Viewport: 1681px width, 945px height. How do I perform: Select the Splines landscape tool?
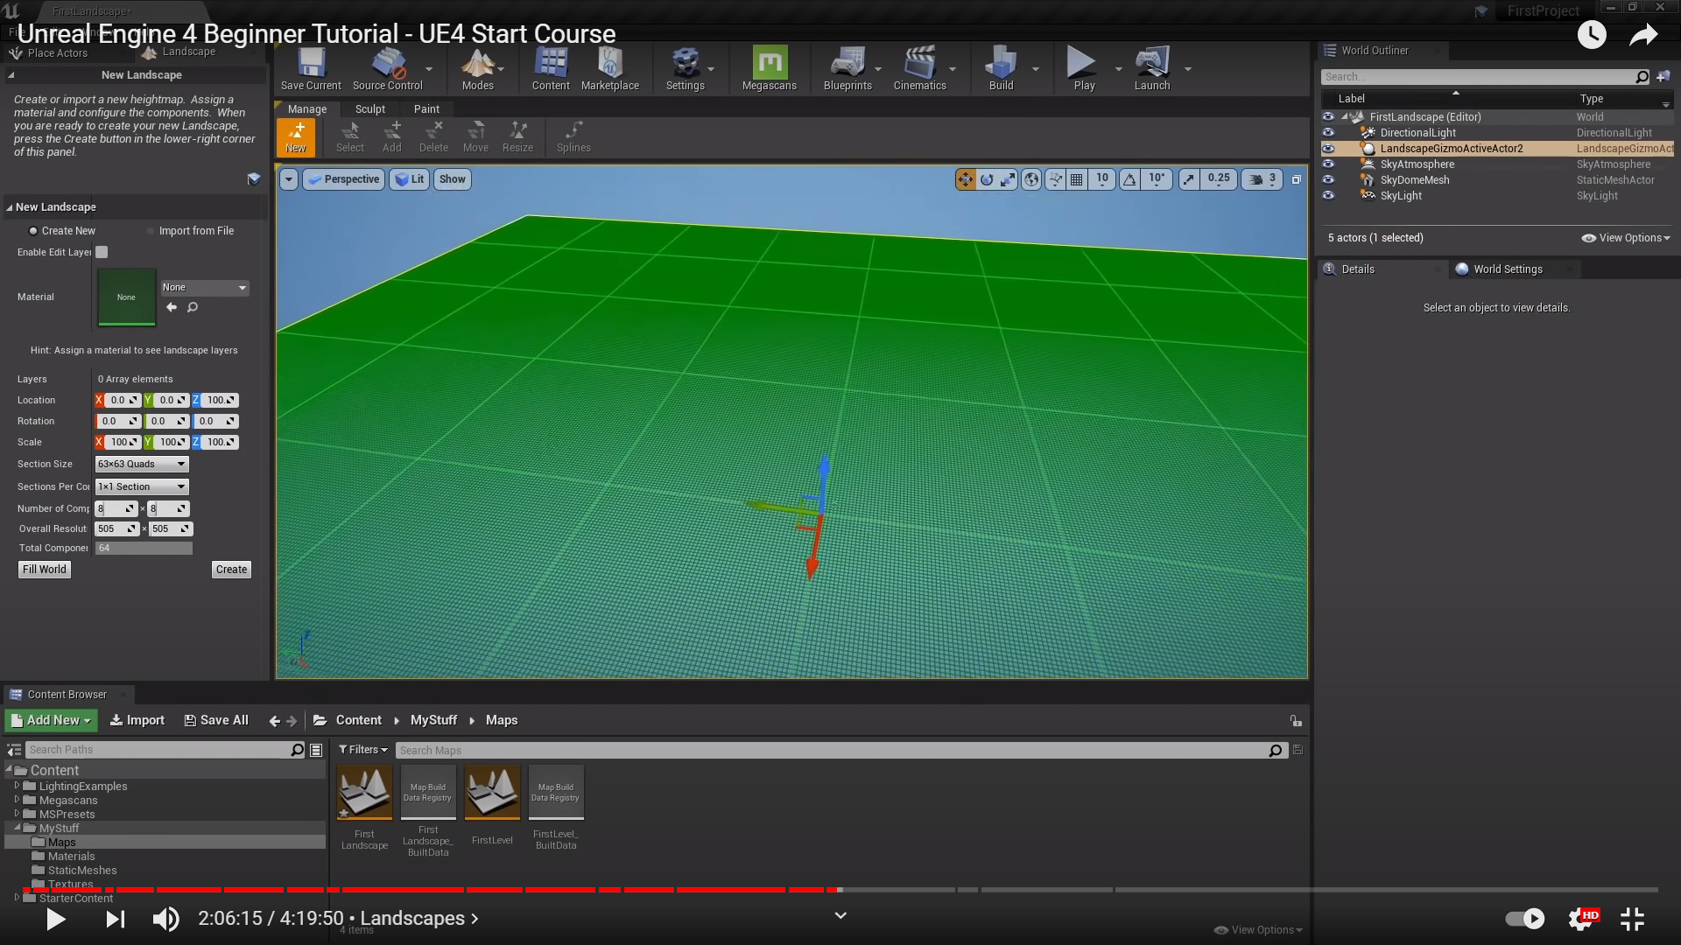573,137
